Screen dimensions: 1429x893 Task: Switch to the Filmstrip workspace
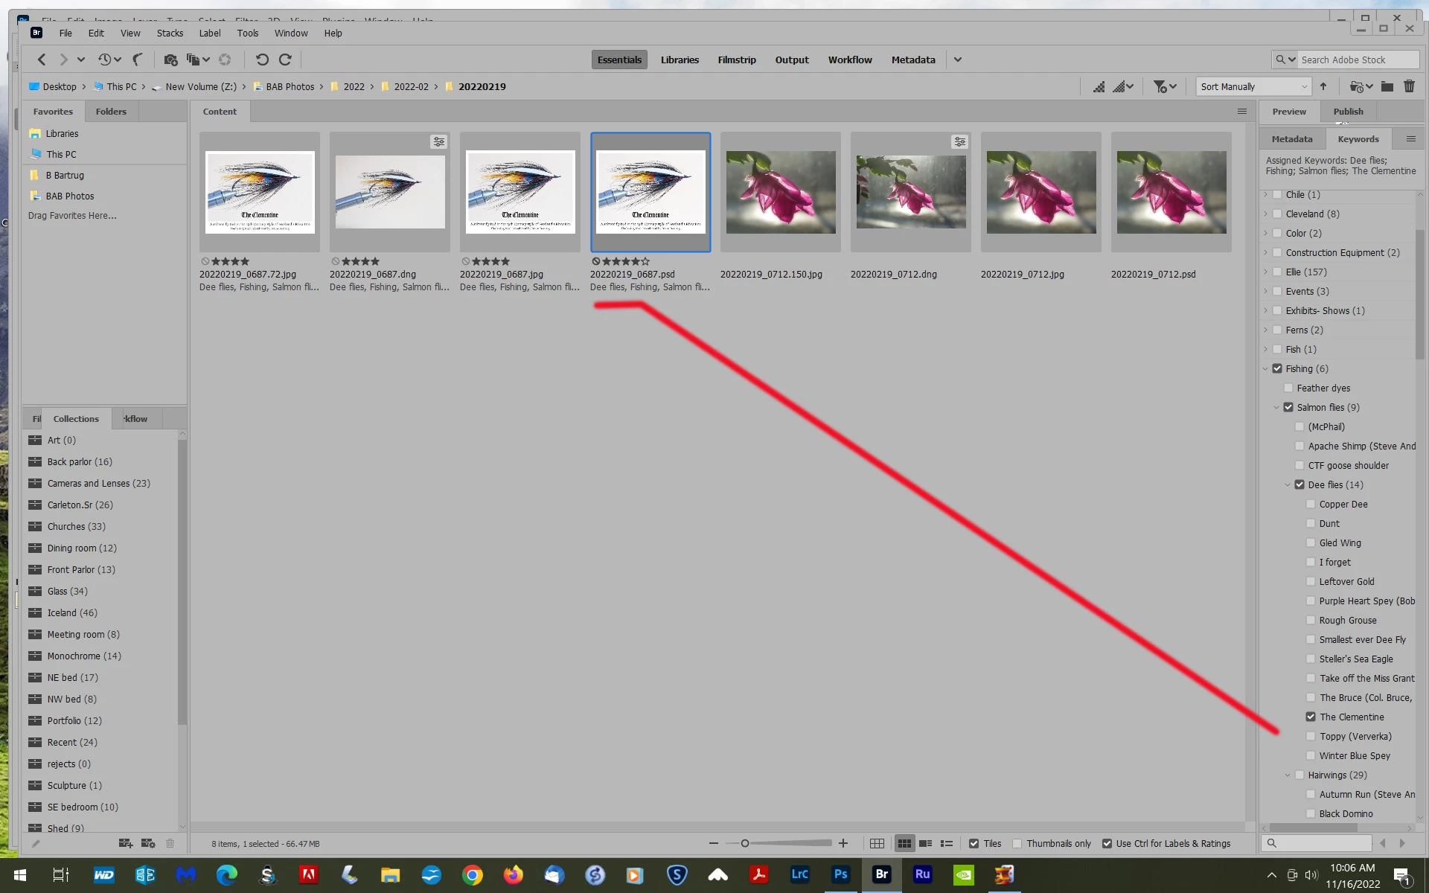(x=736, y=60)
